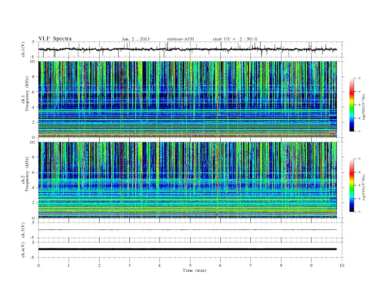Viewport: 385px width, 298px height.
Task: Click the ch.2 spectrogram color bar
Action: (351, 185)
